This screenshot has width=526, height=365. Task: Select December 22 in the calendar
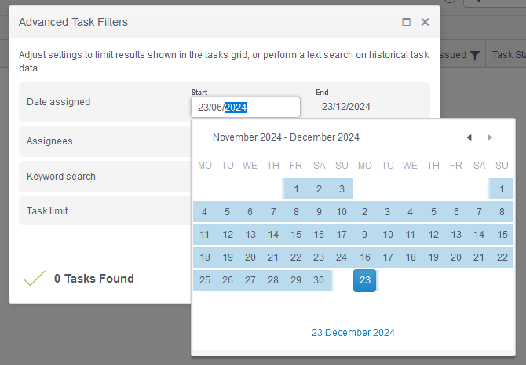pyautogui.click(x=502, y=257)
